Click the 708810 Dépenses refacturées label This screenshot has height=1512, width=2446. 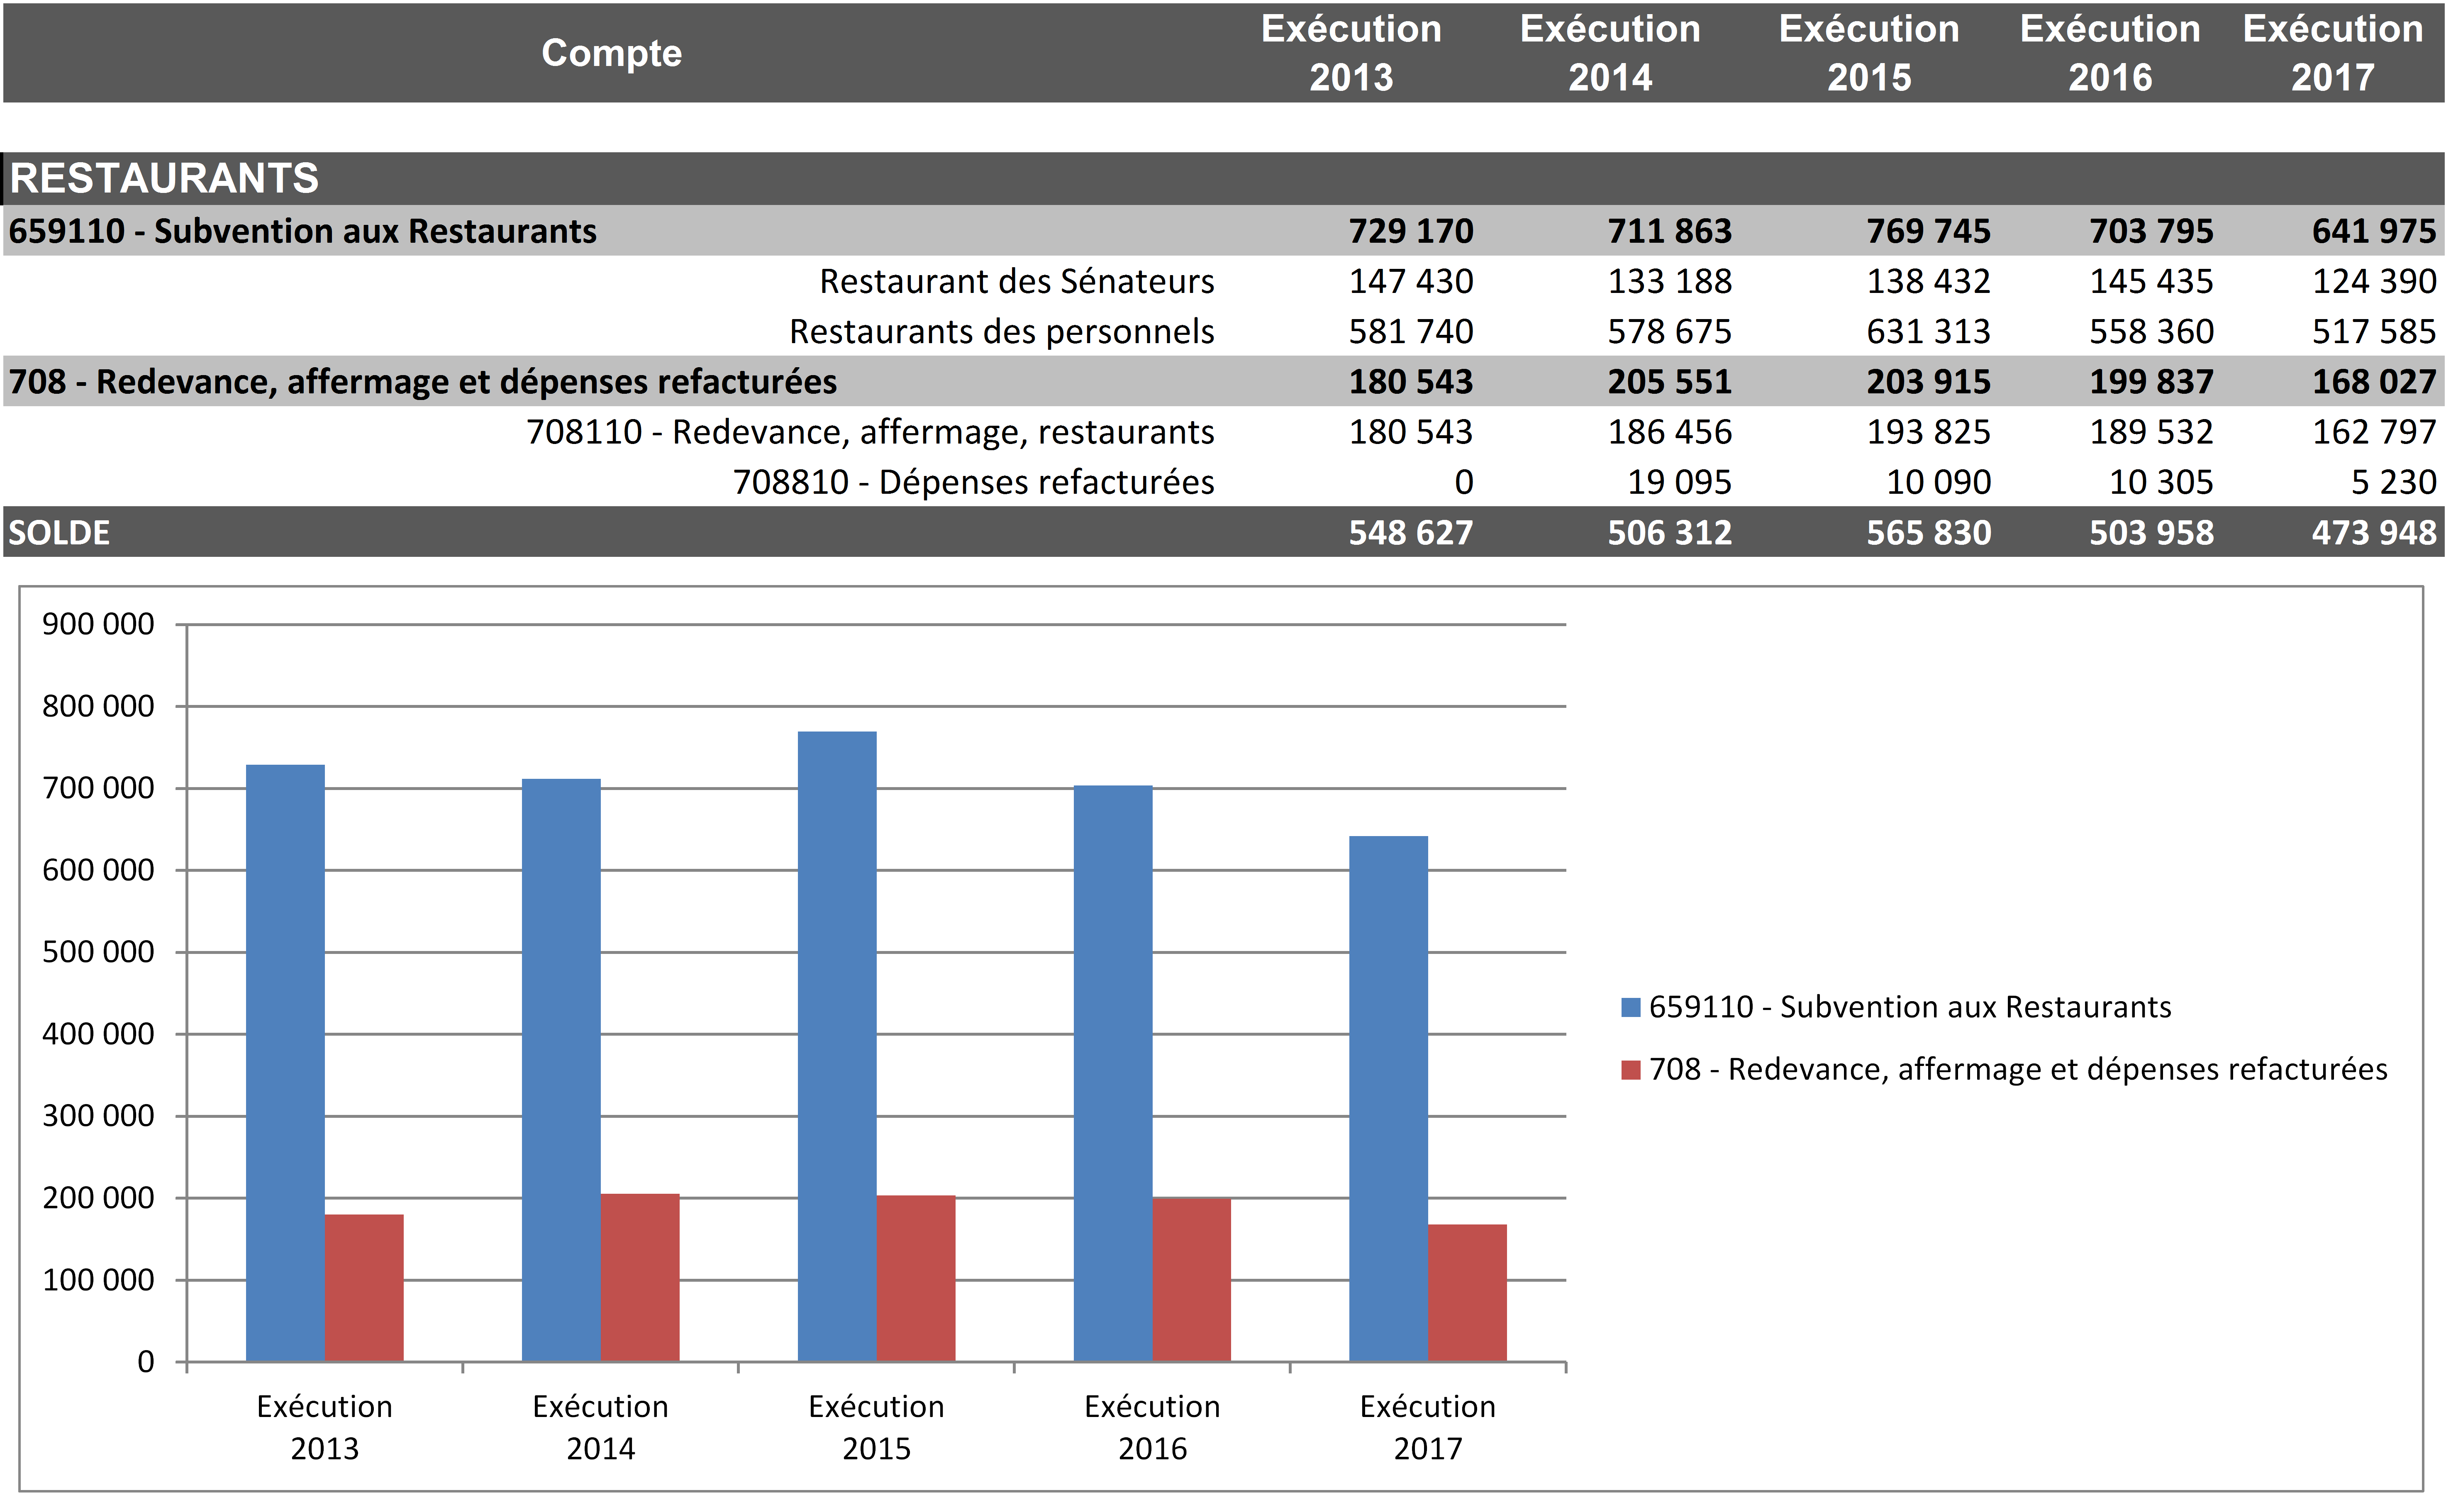(x=973, y=482)
